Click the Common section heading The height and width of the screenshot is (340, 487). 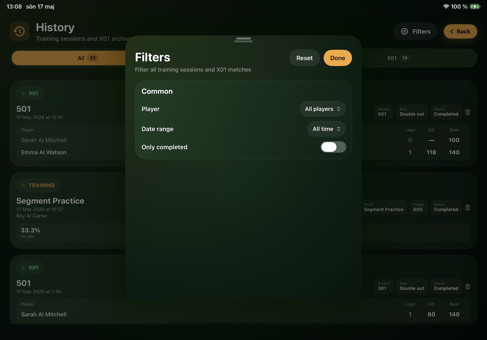point(157,91)
